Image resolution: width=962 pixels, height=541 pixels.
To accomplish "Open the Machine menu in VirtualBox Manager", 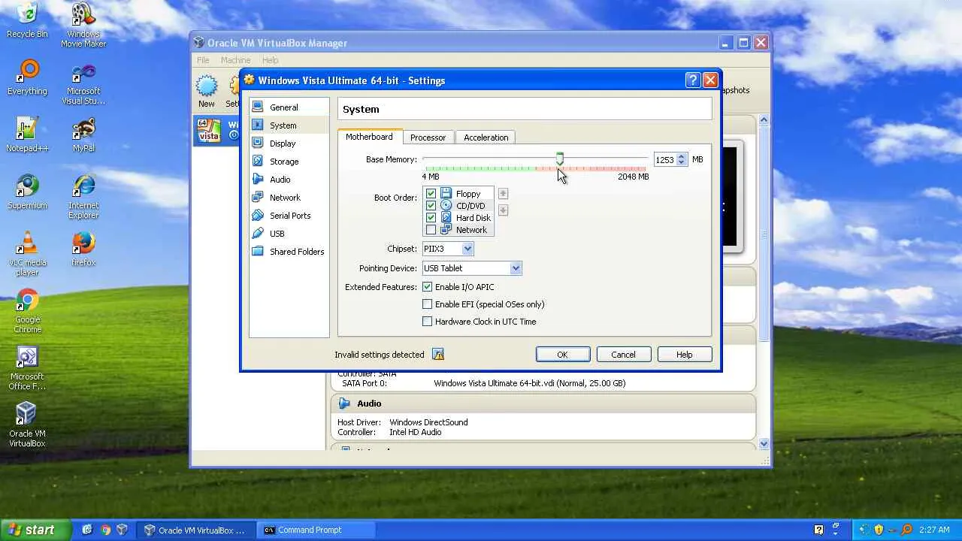I will (x=235, y=60).
